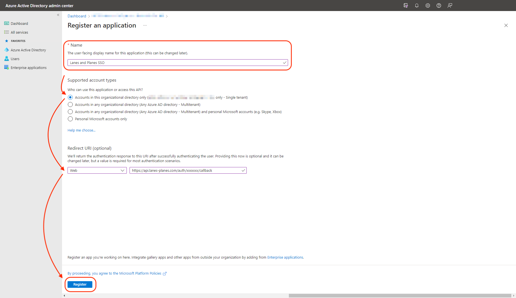Click the Register button

click(80, 284)
